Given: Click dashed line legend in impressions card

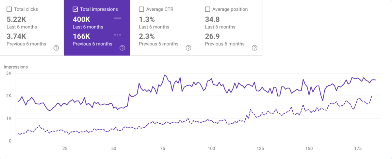Looking at the screenshot, I should (118, 35).
